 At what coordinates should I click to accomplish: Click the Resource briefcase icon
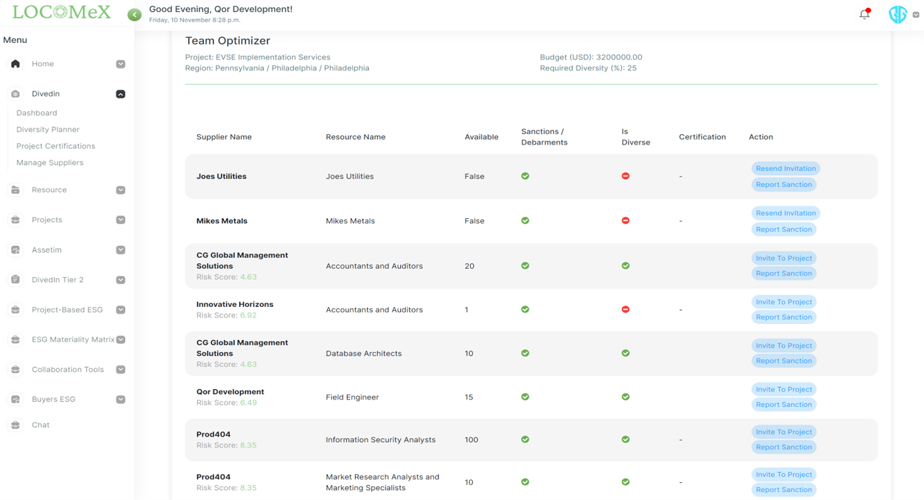point(15,190)
